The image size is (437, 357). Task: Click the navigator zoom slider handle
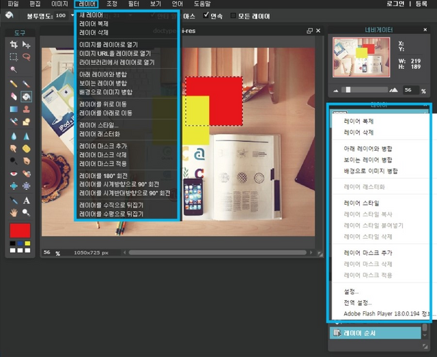tap(348, 89)
